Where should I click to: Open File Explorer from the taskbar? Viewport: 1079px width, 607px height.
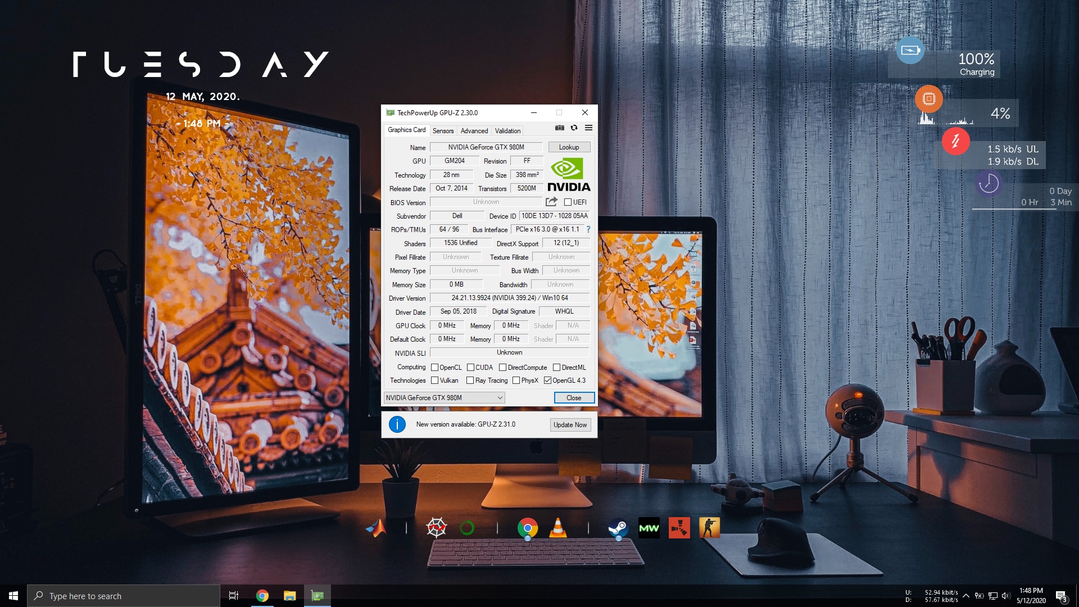289,596
